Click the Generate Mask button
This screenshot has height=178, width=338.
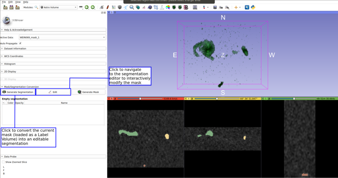coord(88,92)
